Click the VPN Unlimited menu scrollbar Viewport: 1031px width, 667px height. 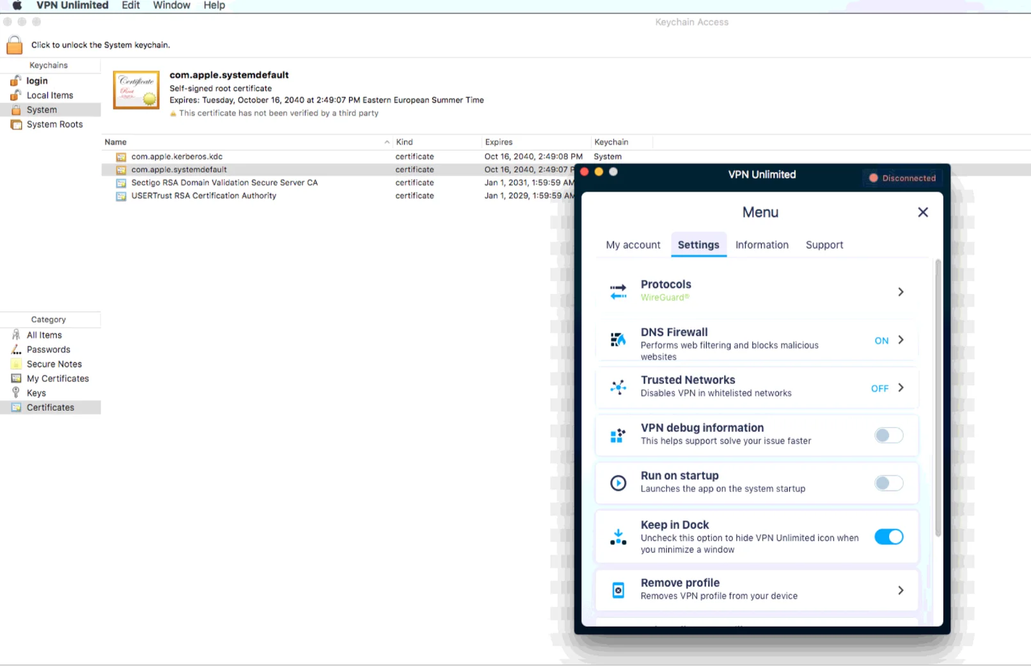[938, 396]
